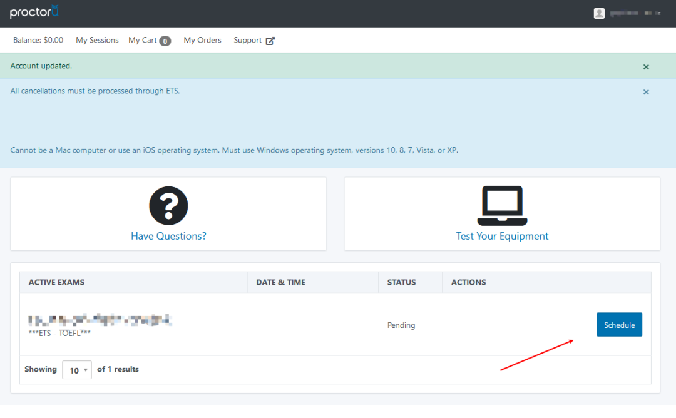Click the blue Schedule button
Viewport: 676px width, 418px height.
point(619,325)
